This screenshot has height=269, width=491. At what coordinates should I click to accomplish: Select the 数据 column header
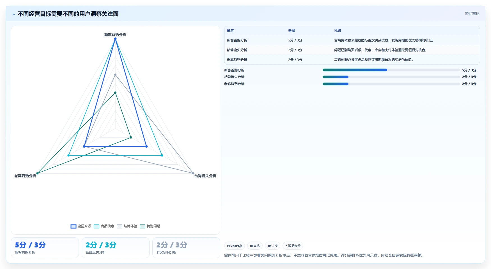click(292, 31)
